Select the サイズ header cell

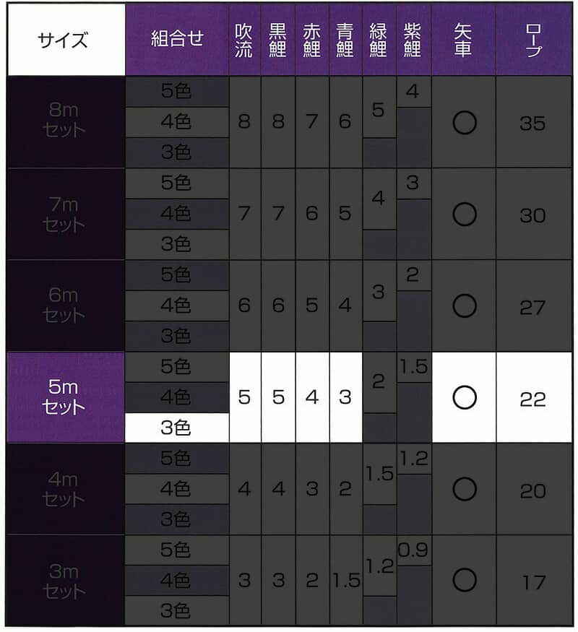point(66,40)
